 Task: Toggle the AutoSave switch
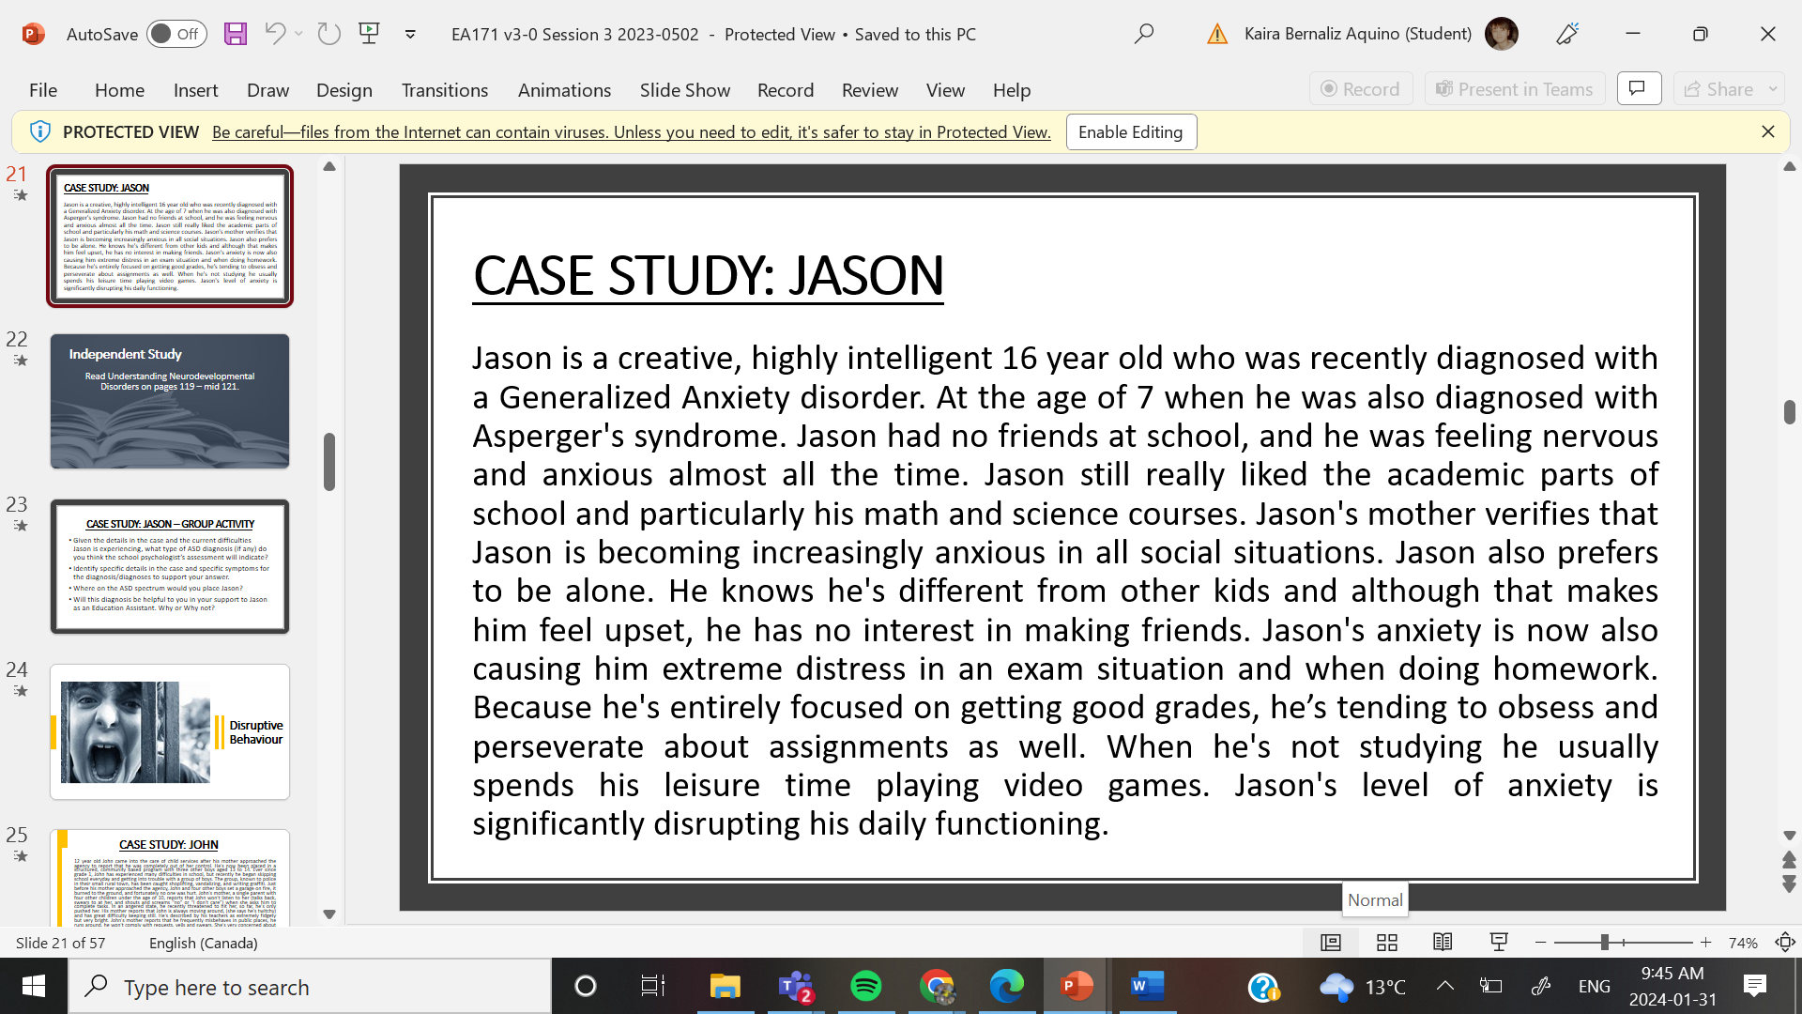[176, 35]
